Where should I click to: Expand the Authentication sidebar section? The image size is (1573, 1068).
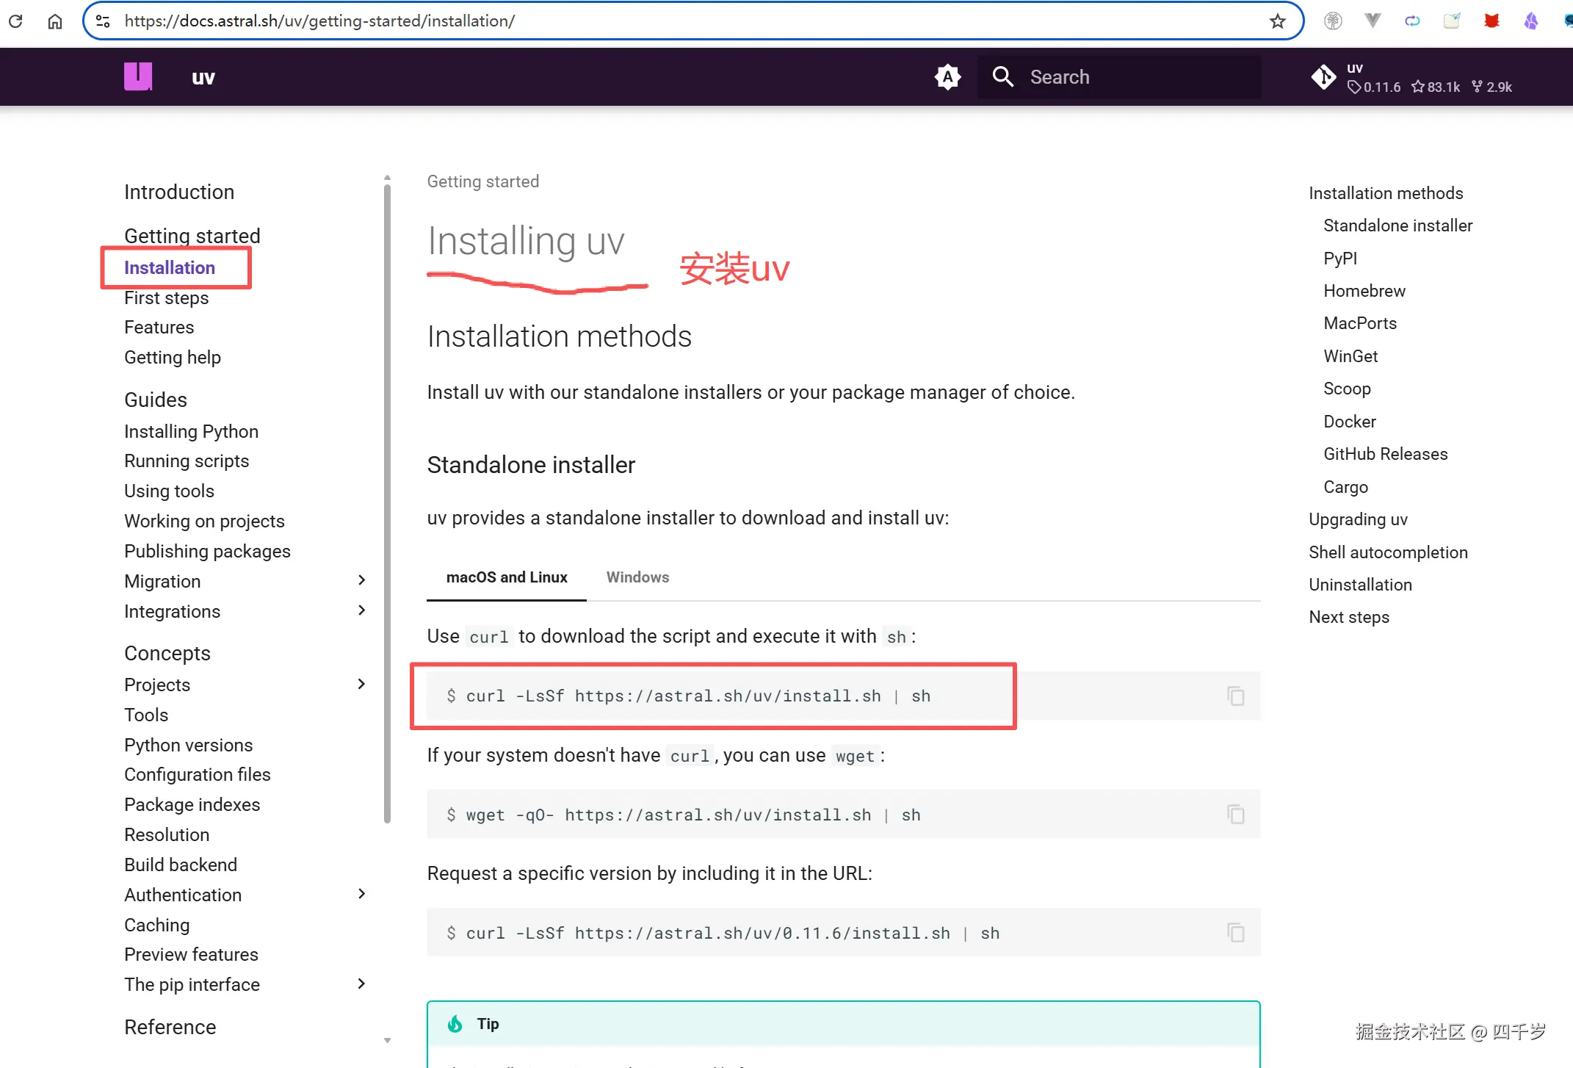[x=361, y=894]
